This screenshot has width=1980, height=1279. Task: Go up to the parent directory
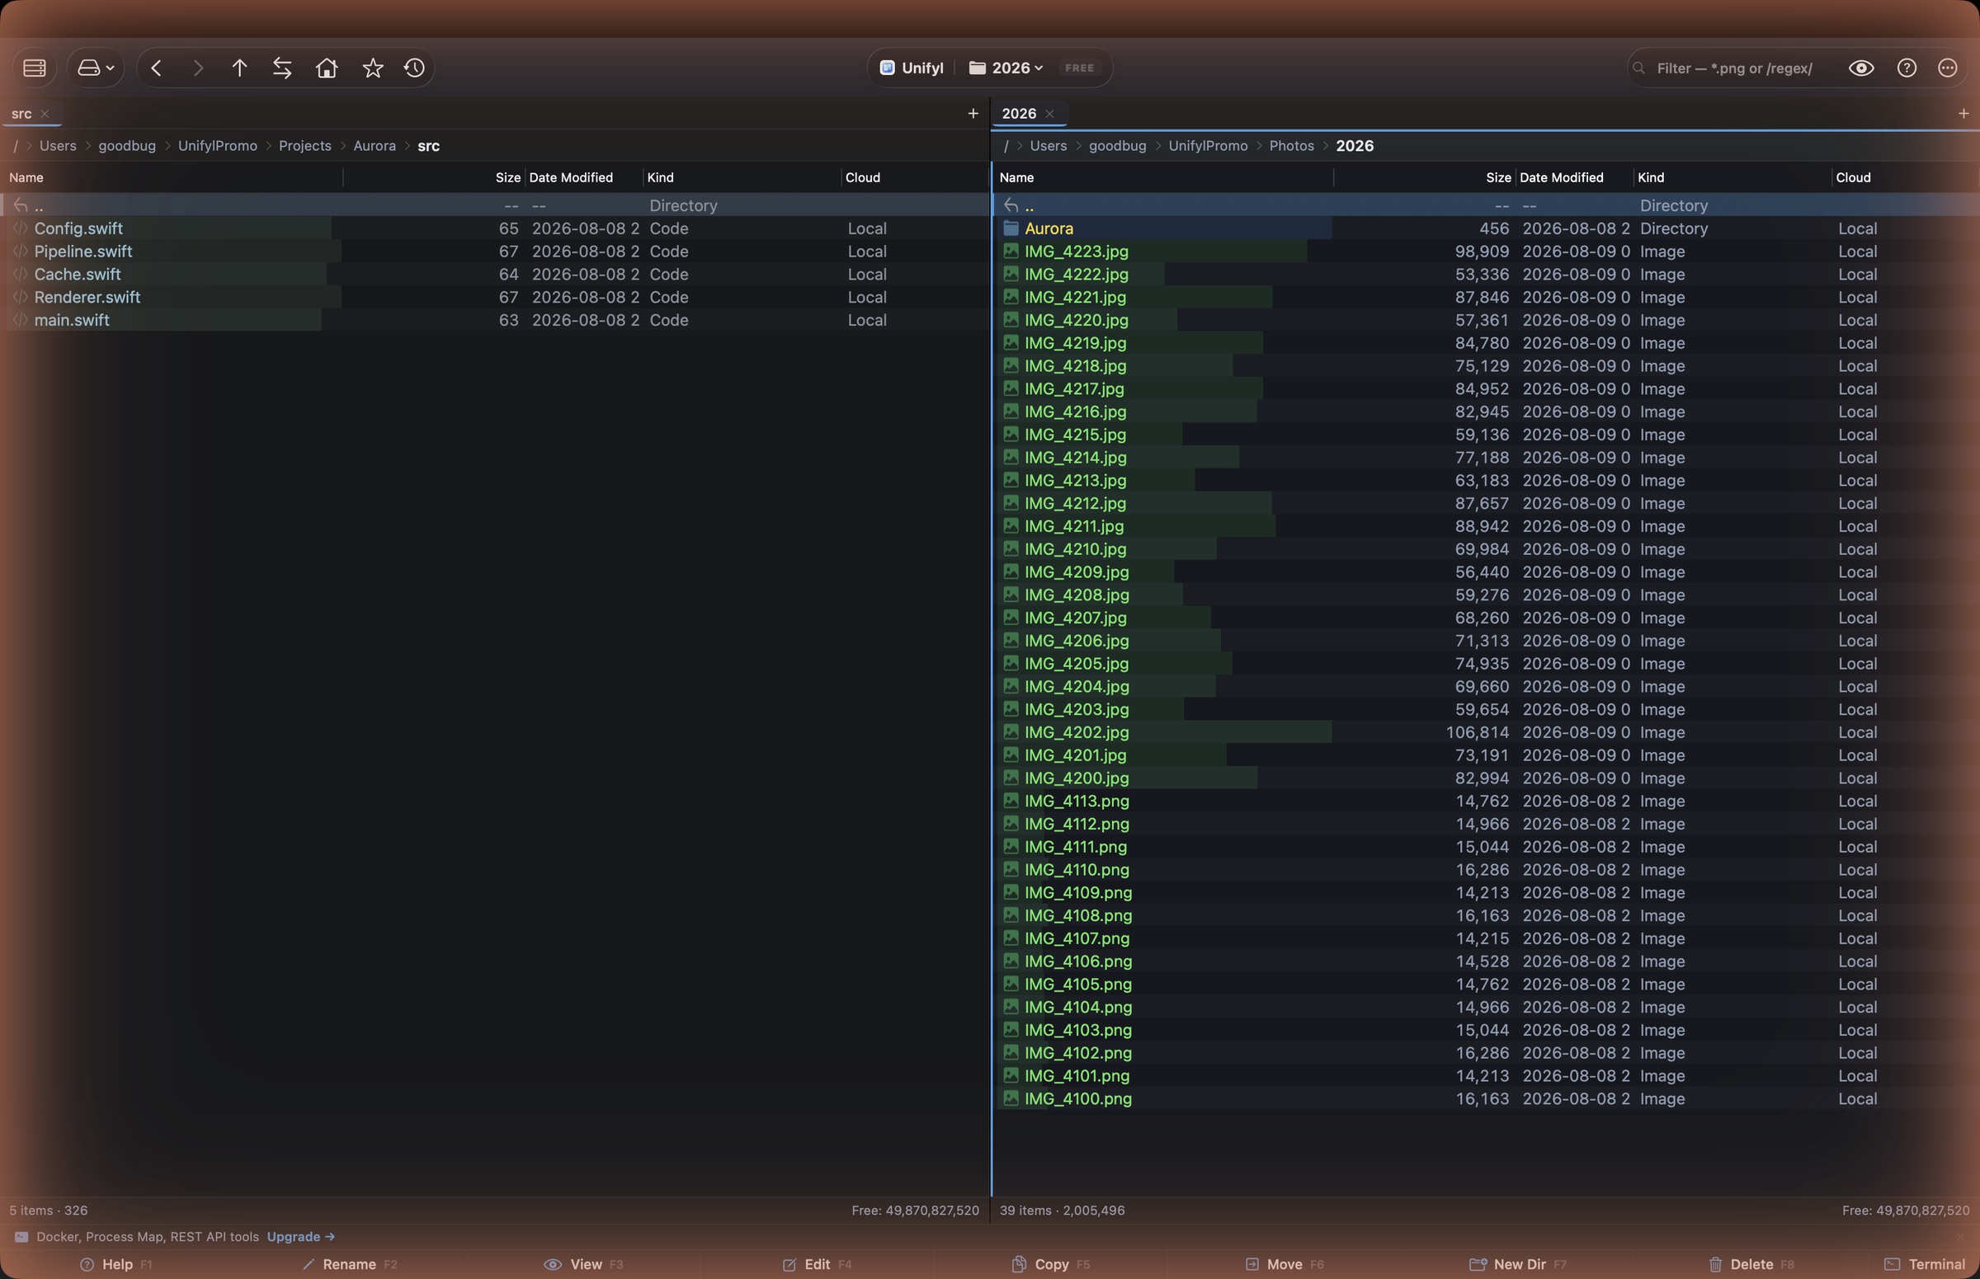pos(239,68)
